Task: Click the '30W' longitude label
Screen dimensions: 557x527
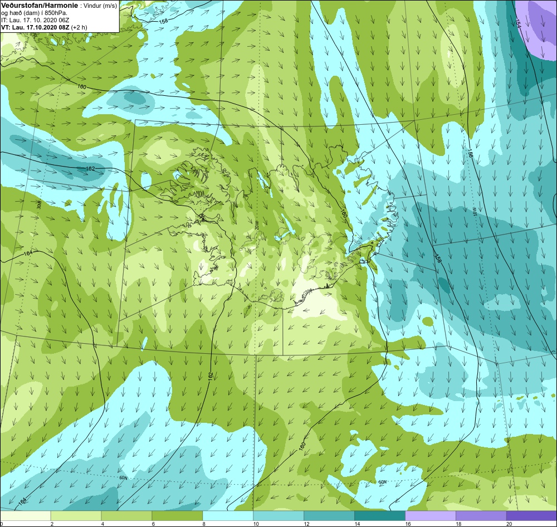Action: pos(40,204)
